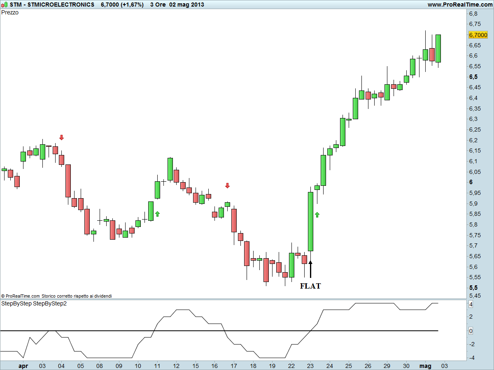Image resolution: width=494 pixels, height=370 pixels.
Task: Click the StepByStep StepByStep2 indicator label
Action: (34, 304)
